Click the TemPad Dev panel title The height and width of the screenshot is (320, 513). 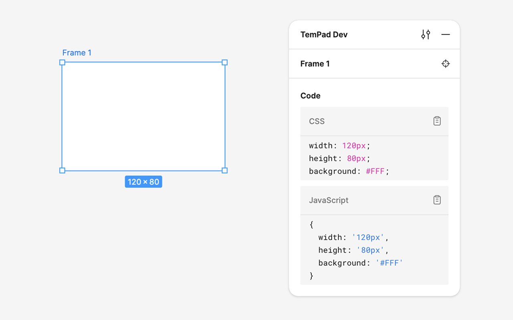click(x=324, y=34)
